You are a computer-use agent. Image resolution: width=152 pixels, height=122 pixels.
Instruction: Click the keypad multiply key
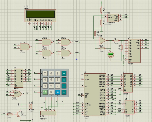point(64,80)
